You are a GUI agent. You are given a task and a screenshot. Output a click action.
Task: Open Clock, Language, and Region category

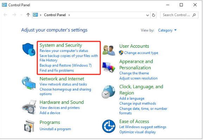[141, 89]
